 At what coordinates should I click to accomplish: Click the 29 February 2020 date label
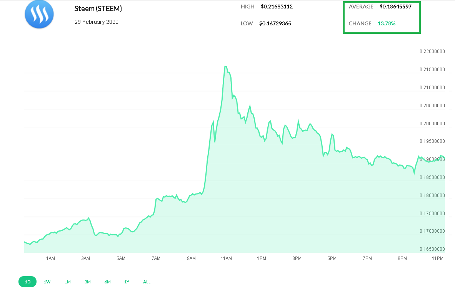(x=96, y=22)
